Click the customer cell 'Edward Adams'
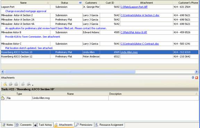200x128 pixels. tap(91, 32)
